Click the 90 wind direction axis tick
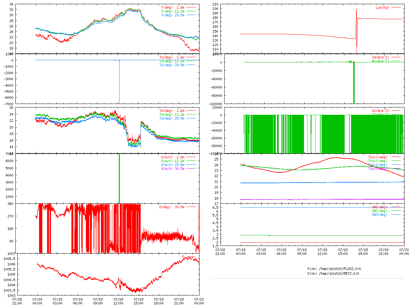 point(11,241)
